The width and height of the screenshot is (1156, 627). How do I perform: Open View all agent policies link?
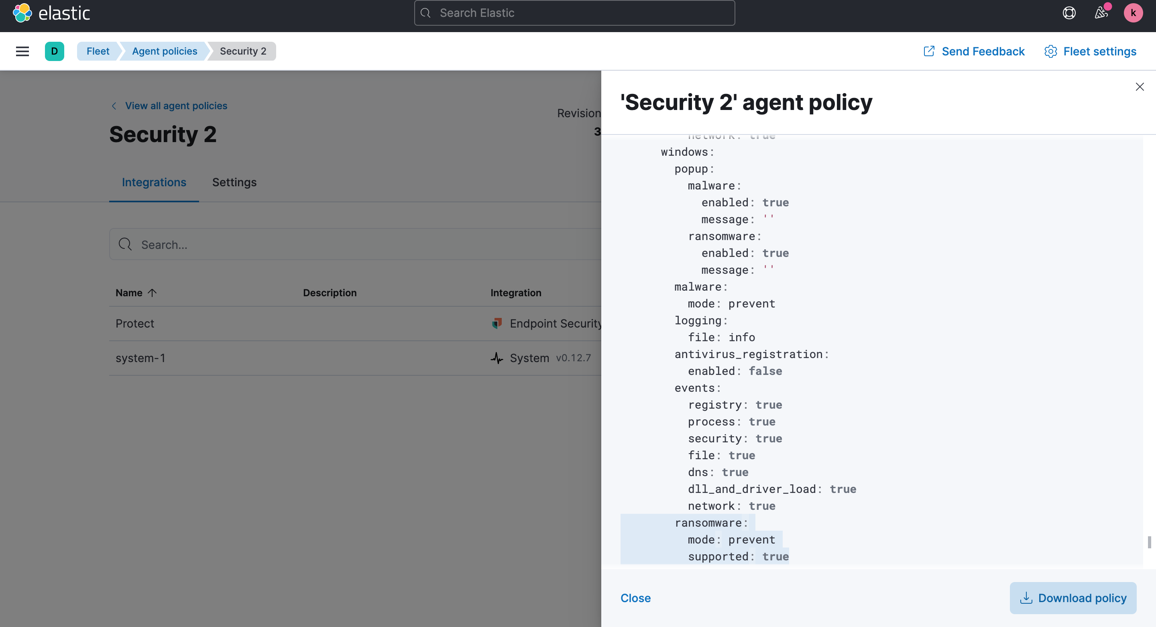[x=175, y=106]
